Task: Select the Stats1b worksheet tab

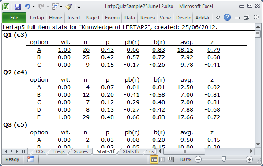Action: pyautogui.click(x=131, y=151)
